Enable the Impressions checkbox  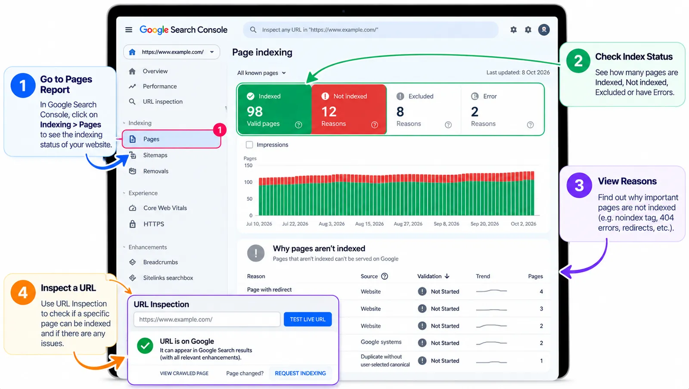tap(249, 145)
